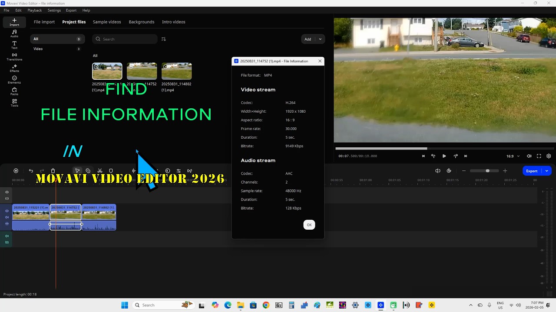Toggle main video track visibility eye

7,211
